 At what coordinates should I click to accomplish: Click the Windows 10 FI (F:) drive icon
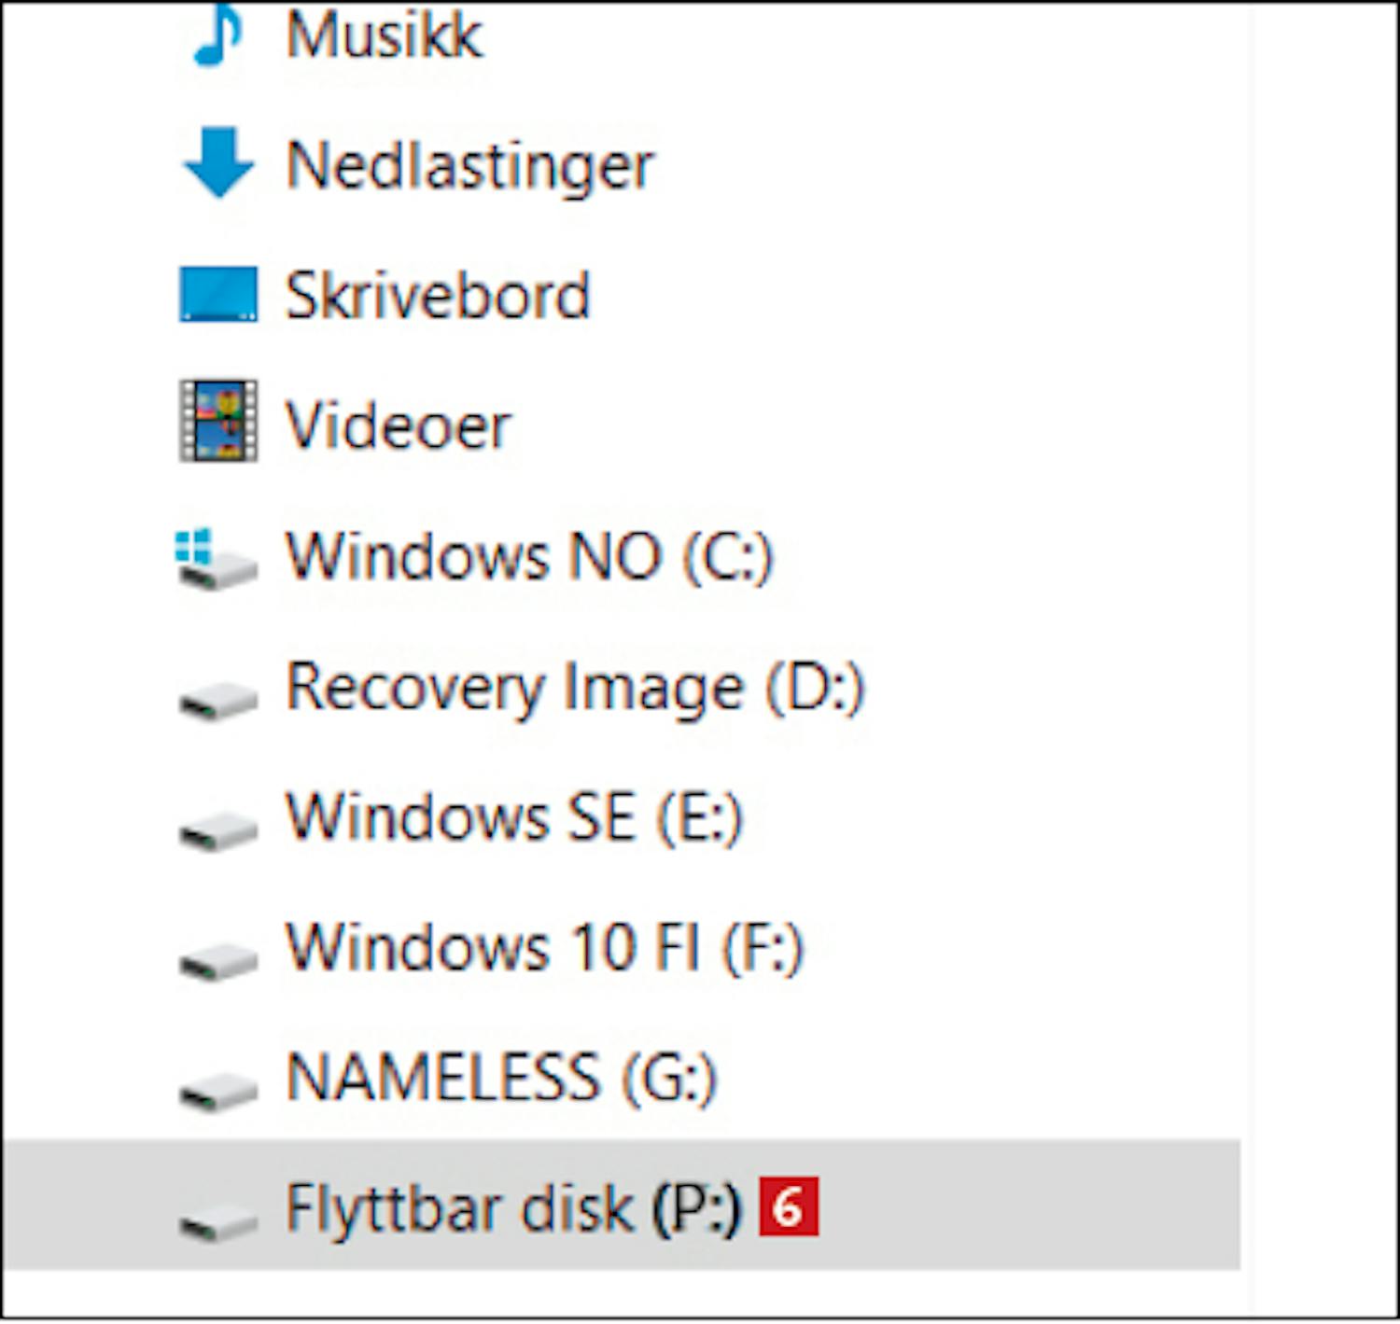[x=218, y=960]
